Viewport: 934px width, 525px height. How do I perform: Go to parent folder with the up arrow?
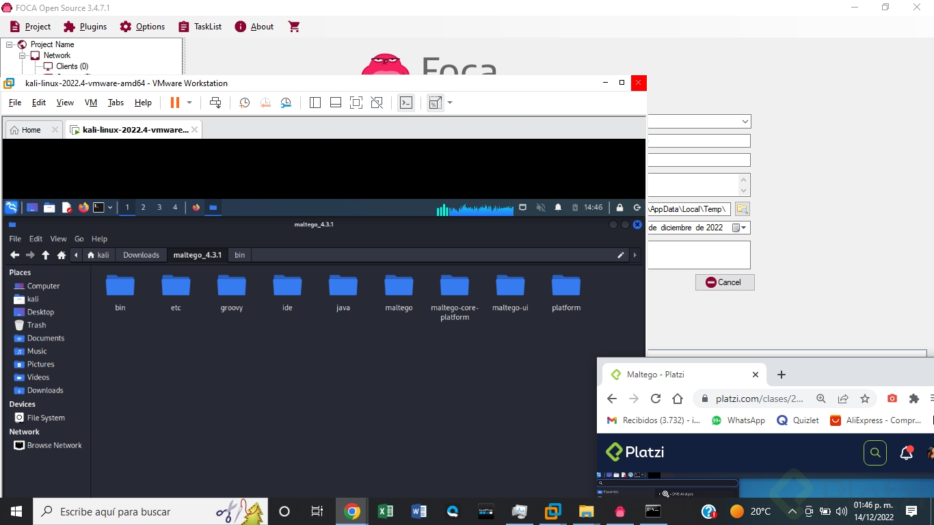[x=46, y=255]
